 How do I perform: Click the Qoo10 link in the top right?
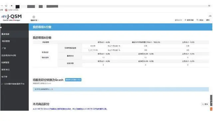pos(178,20)
